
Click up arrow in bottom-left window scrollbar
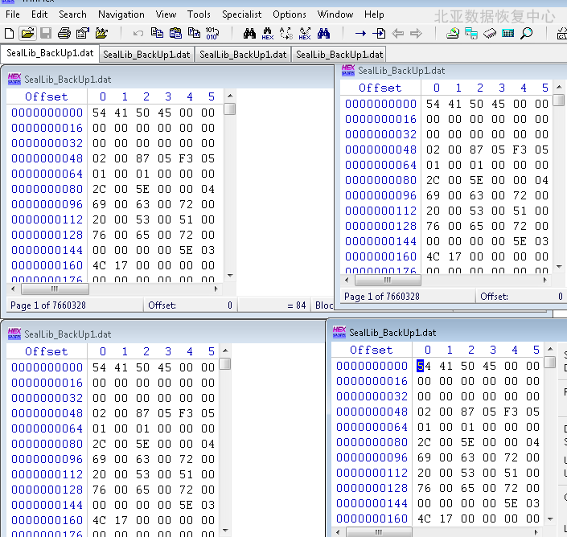[225, 350]
